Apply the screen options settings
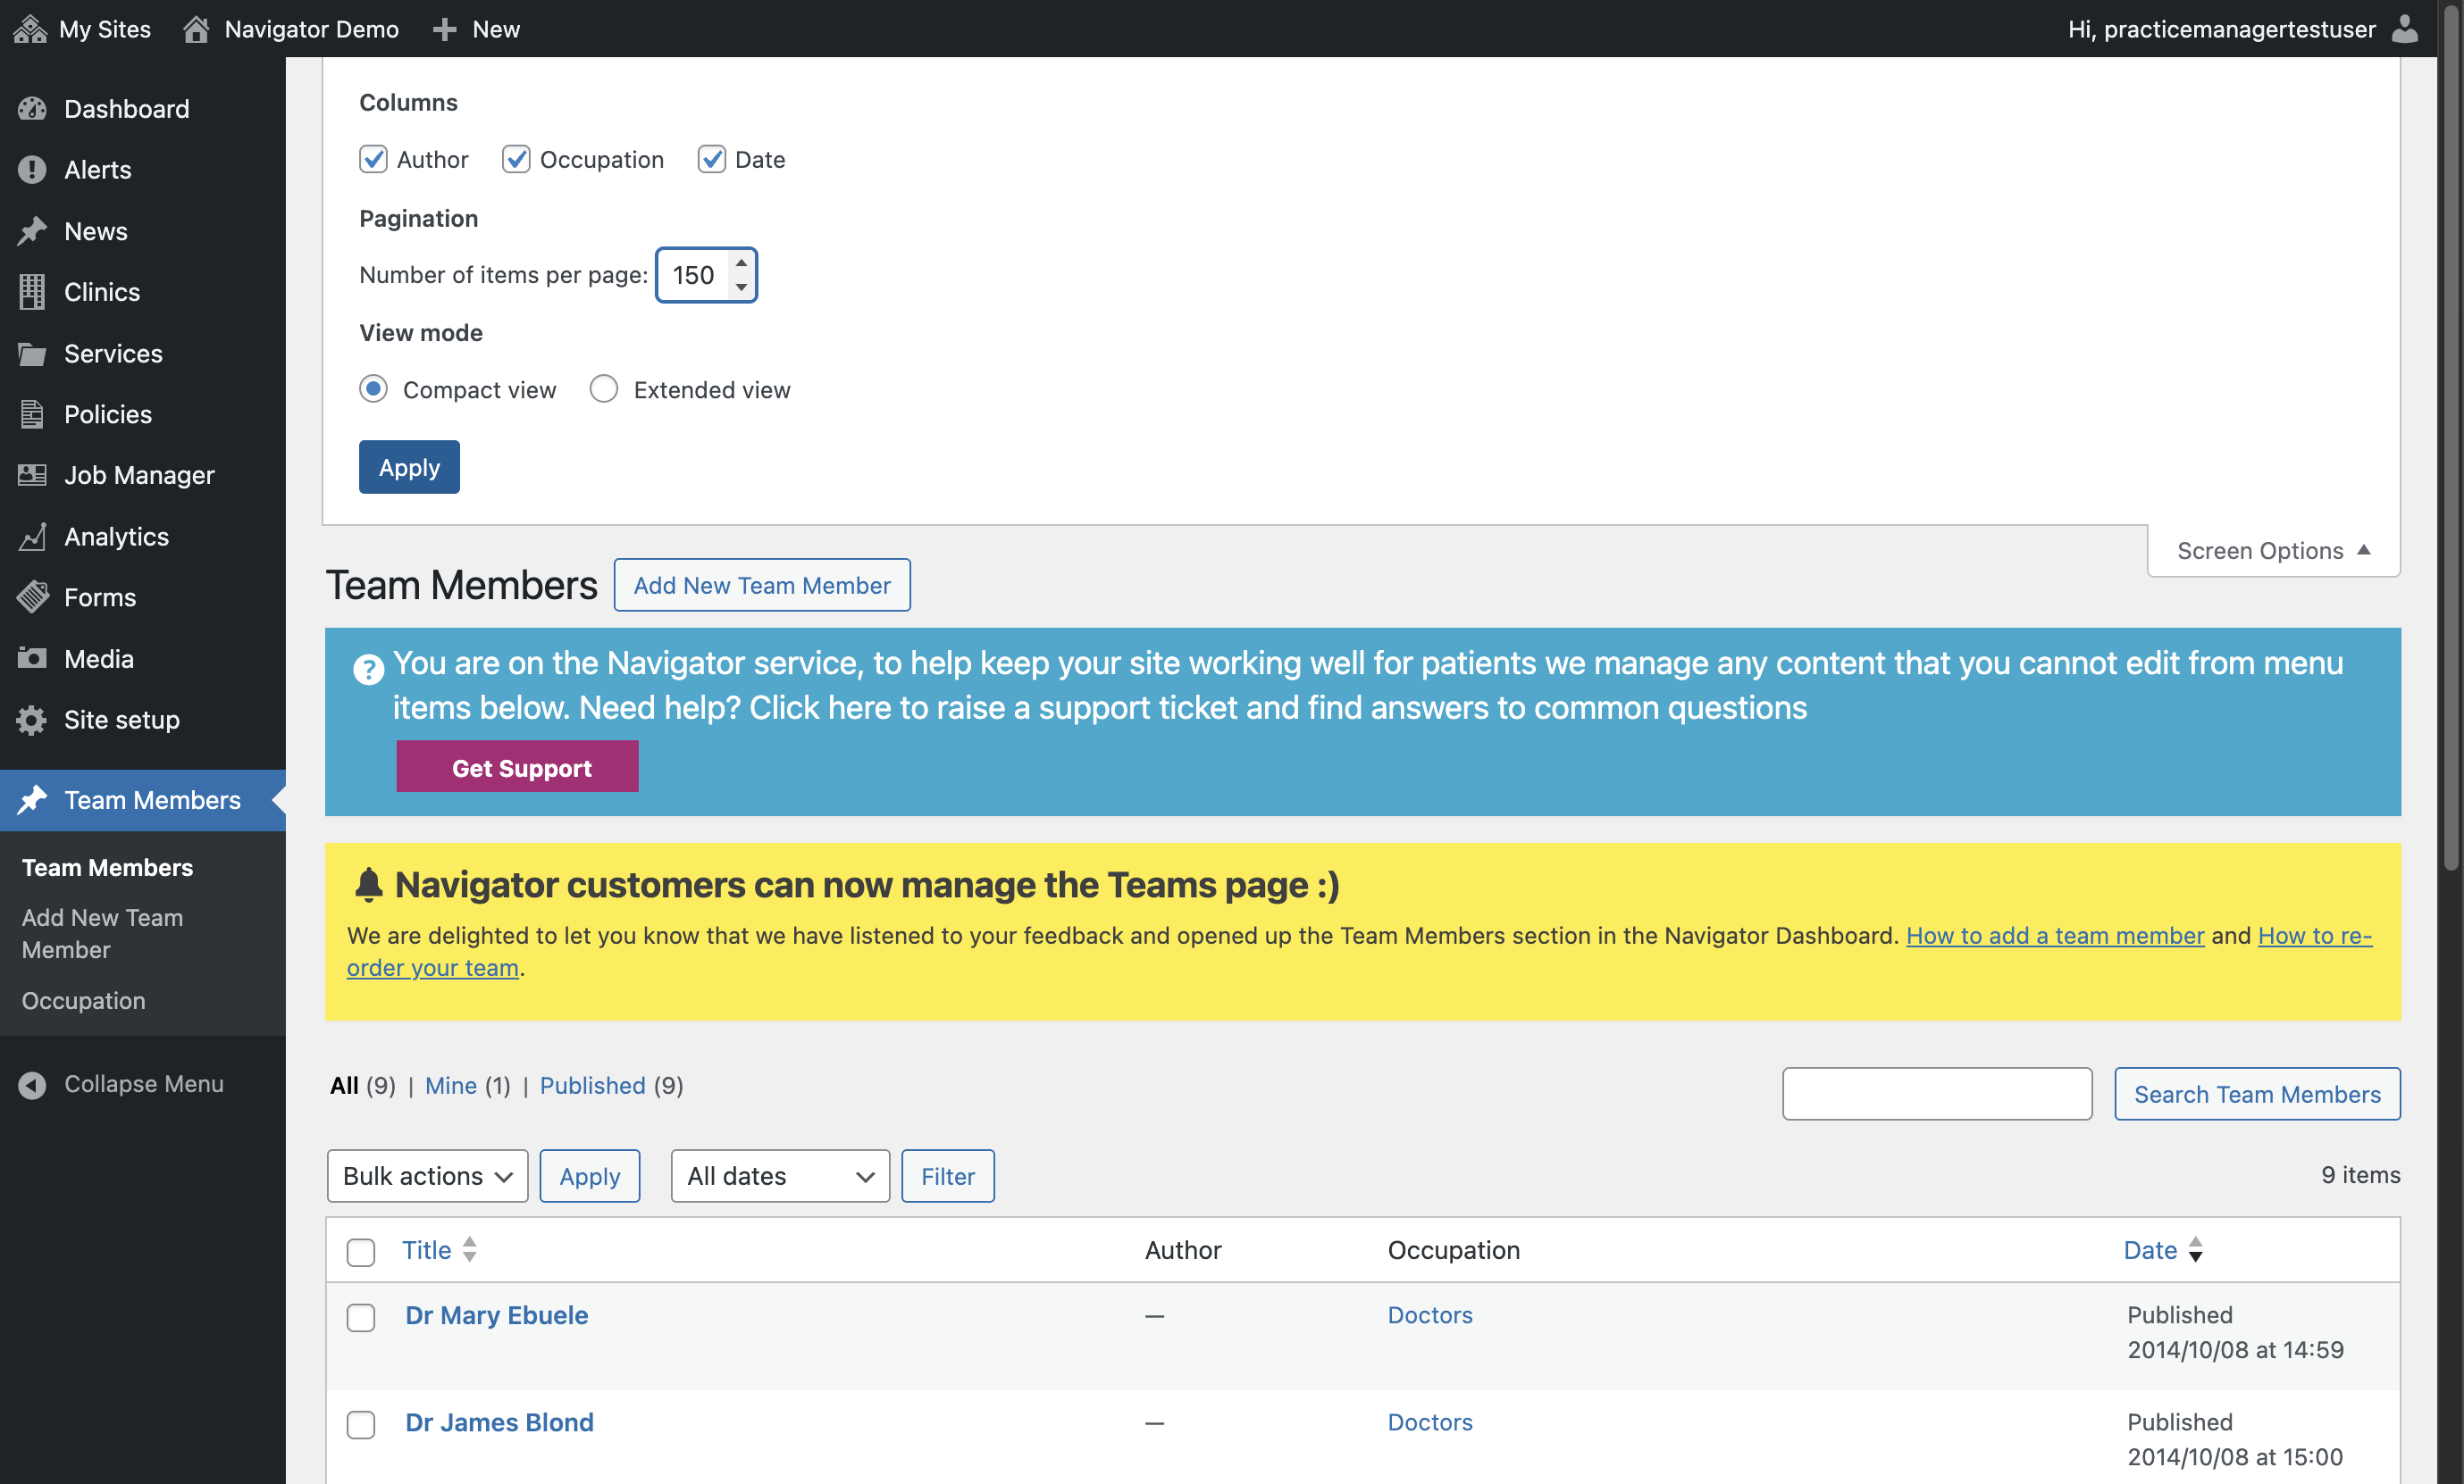Viewport: 2464px width, 1484px height. pos(409,467)
